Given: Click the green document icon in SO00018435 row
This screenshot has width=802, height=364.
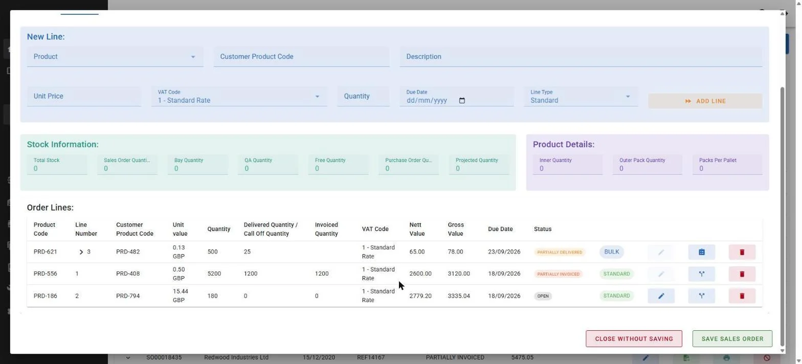Looking at the screenshot, I should 686,358.
